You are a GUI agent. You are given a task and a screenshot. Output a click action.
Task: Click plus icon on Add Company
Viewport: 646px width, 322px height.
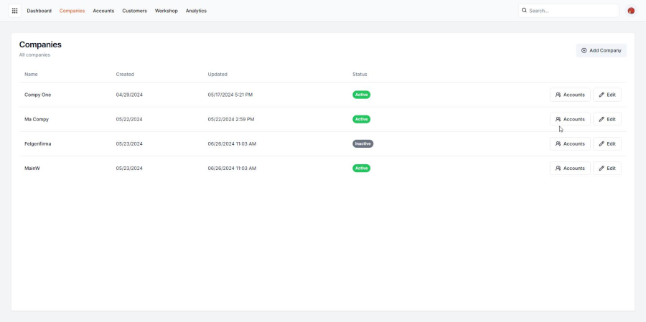click(584, 50)
